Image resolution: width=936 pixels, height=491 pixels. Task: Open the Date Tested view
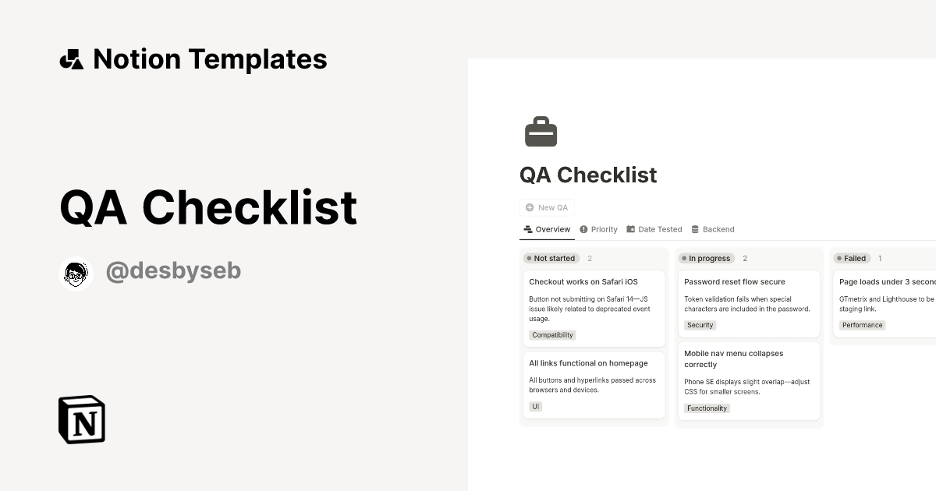[660, 229]
